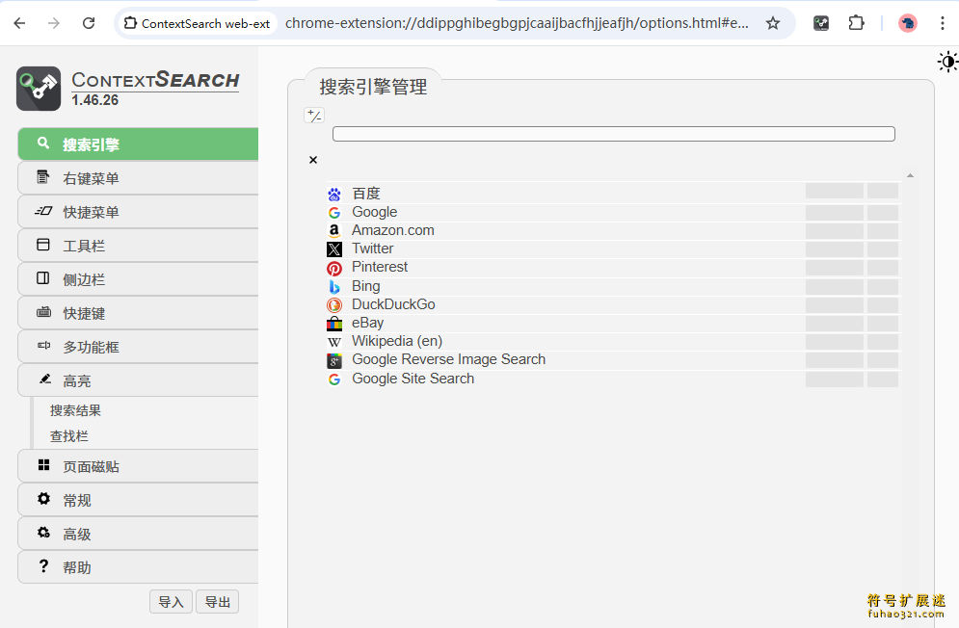Open the 常规 settings tab
Screen dimensions: 959x628
[138, 500]
